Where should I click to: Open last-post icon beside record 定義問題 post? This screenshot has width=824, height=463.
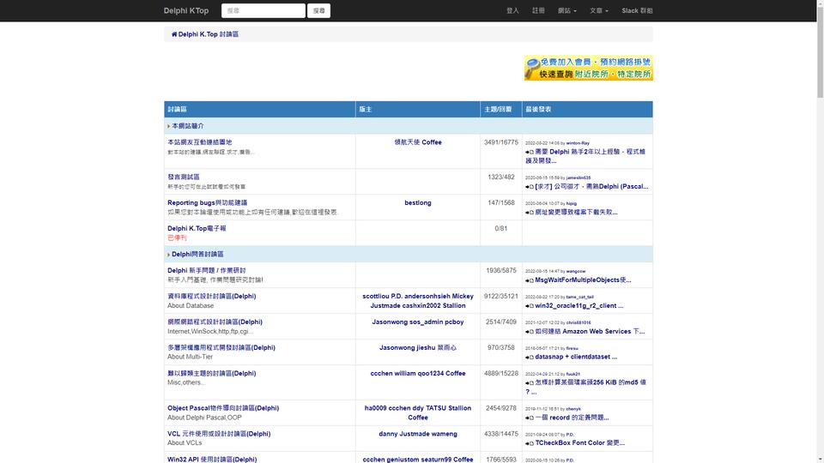tap(530, 418)
